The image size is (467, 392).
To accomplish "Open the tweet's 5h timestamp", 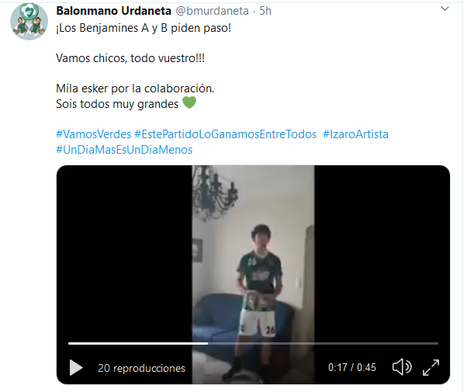I will 265,11.
